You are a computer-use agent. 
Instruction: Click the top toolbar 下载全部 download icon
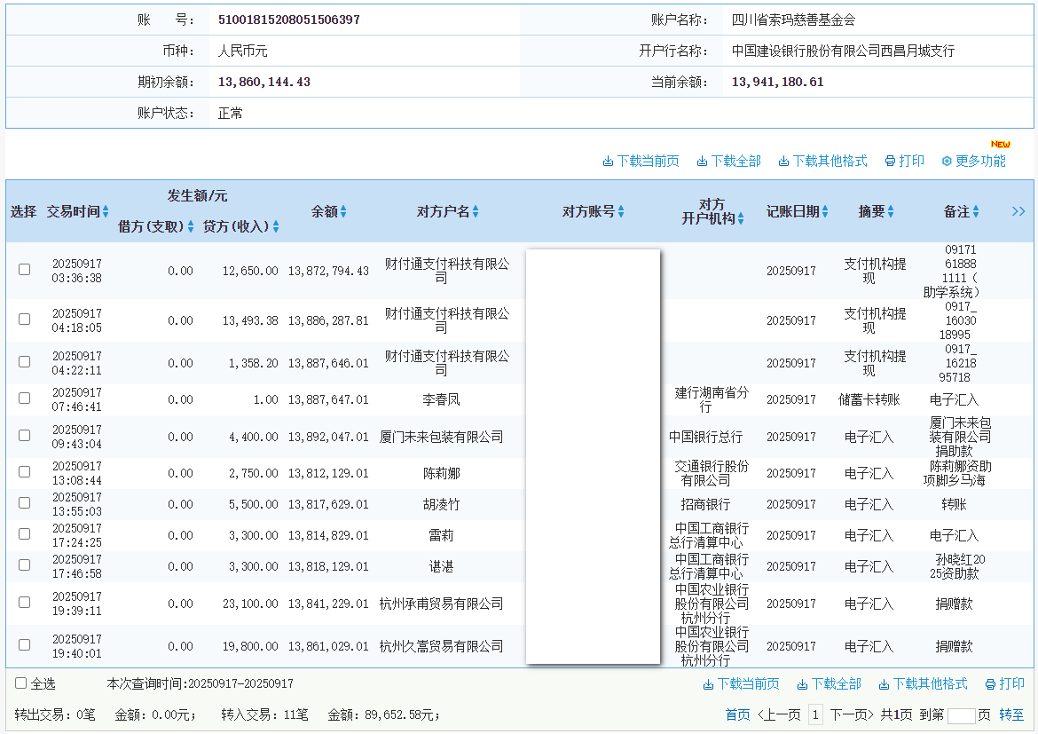pyautogui.click(x=702, y=162)
